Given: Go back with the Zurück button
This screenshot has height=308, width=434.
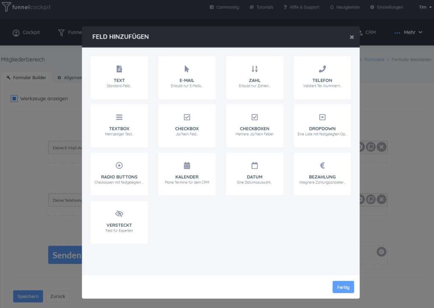Looking at the screenshot, I should [x=58, y=296].
